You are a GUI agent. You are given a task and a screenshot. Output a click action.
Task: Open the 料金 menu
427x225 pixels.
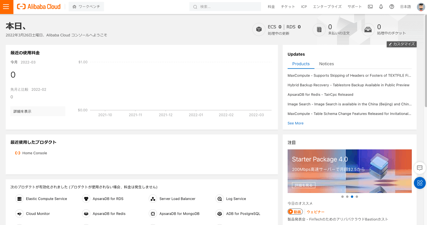(x=271, y=7)
